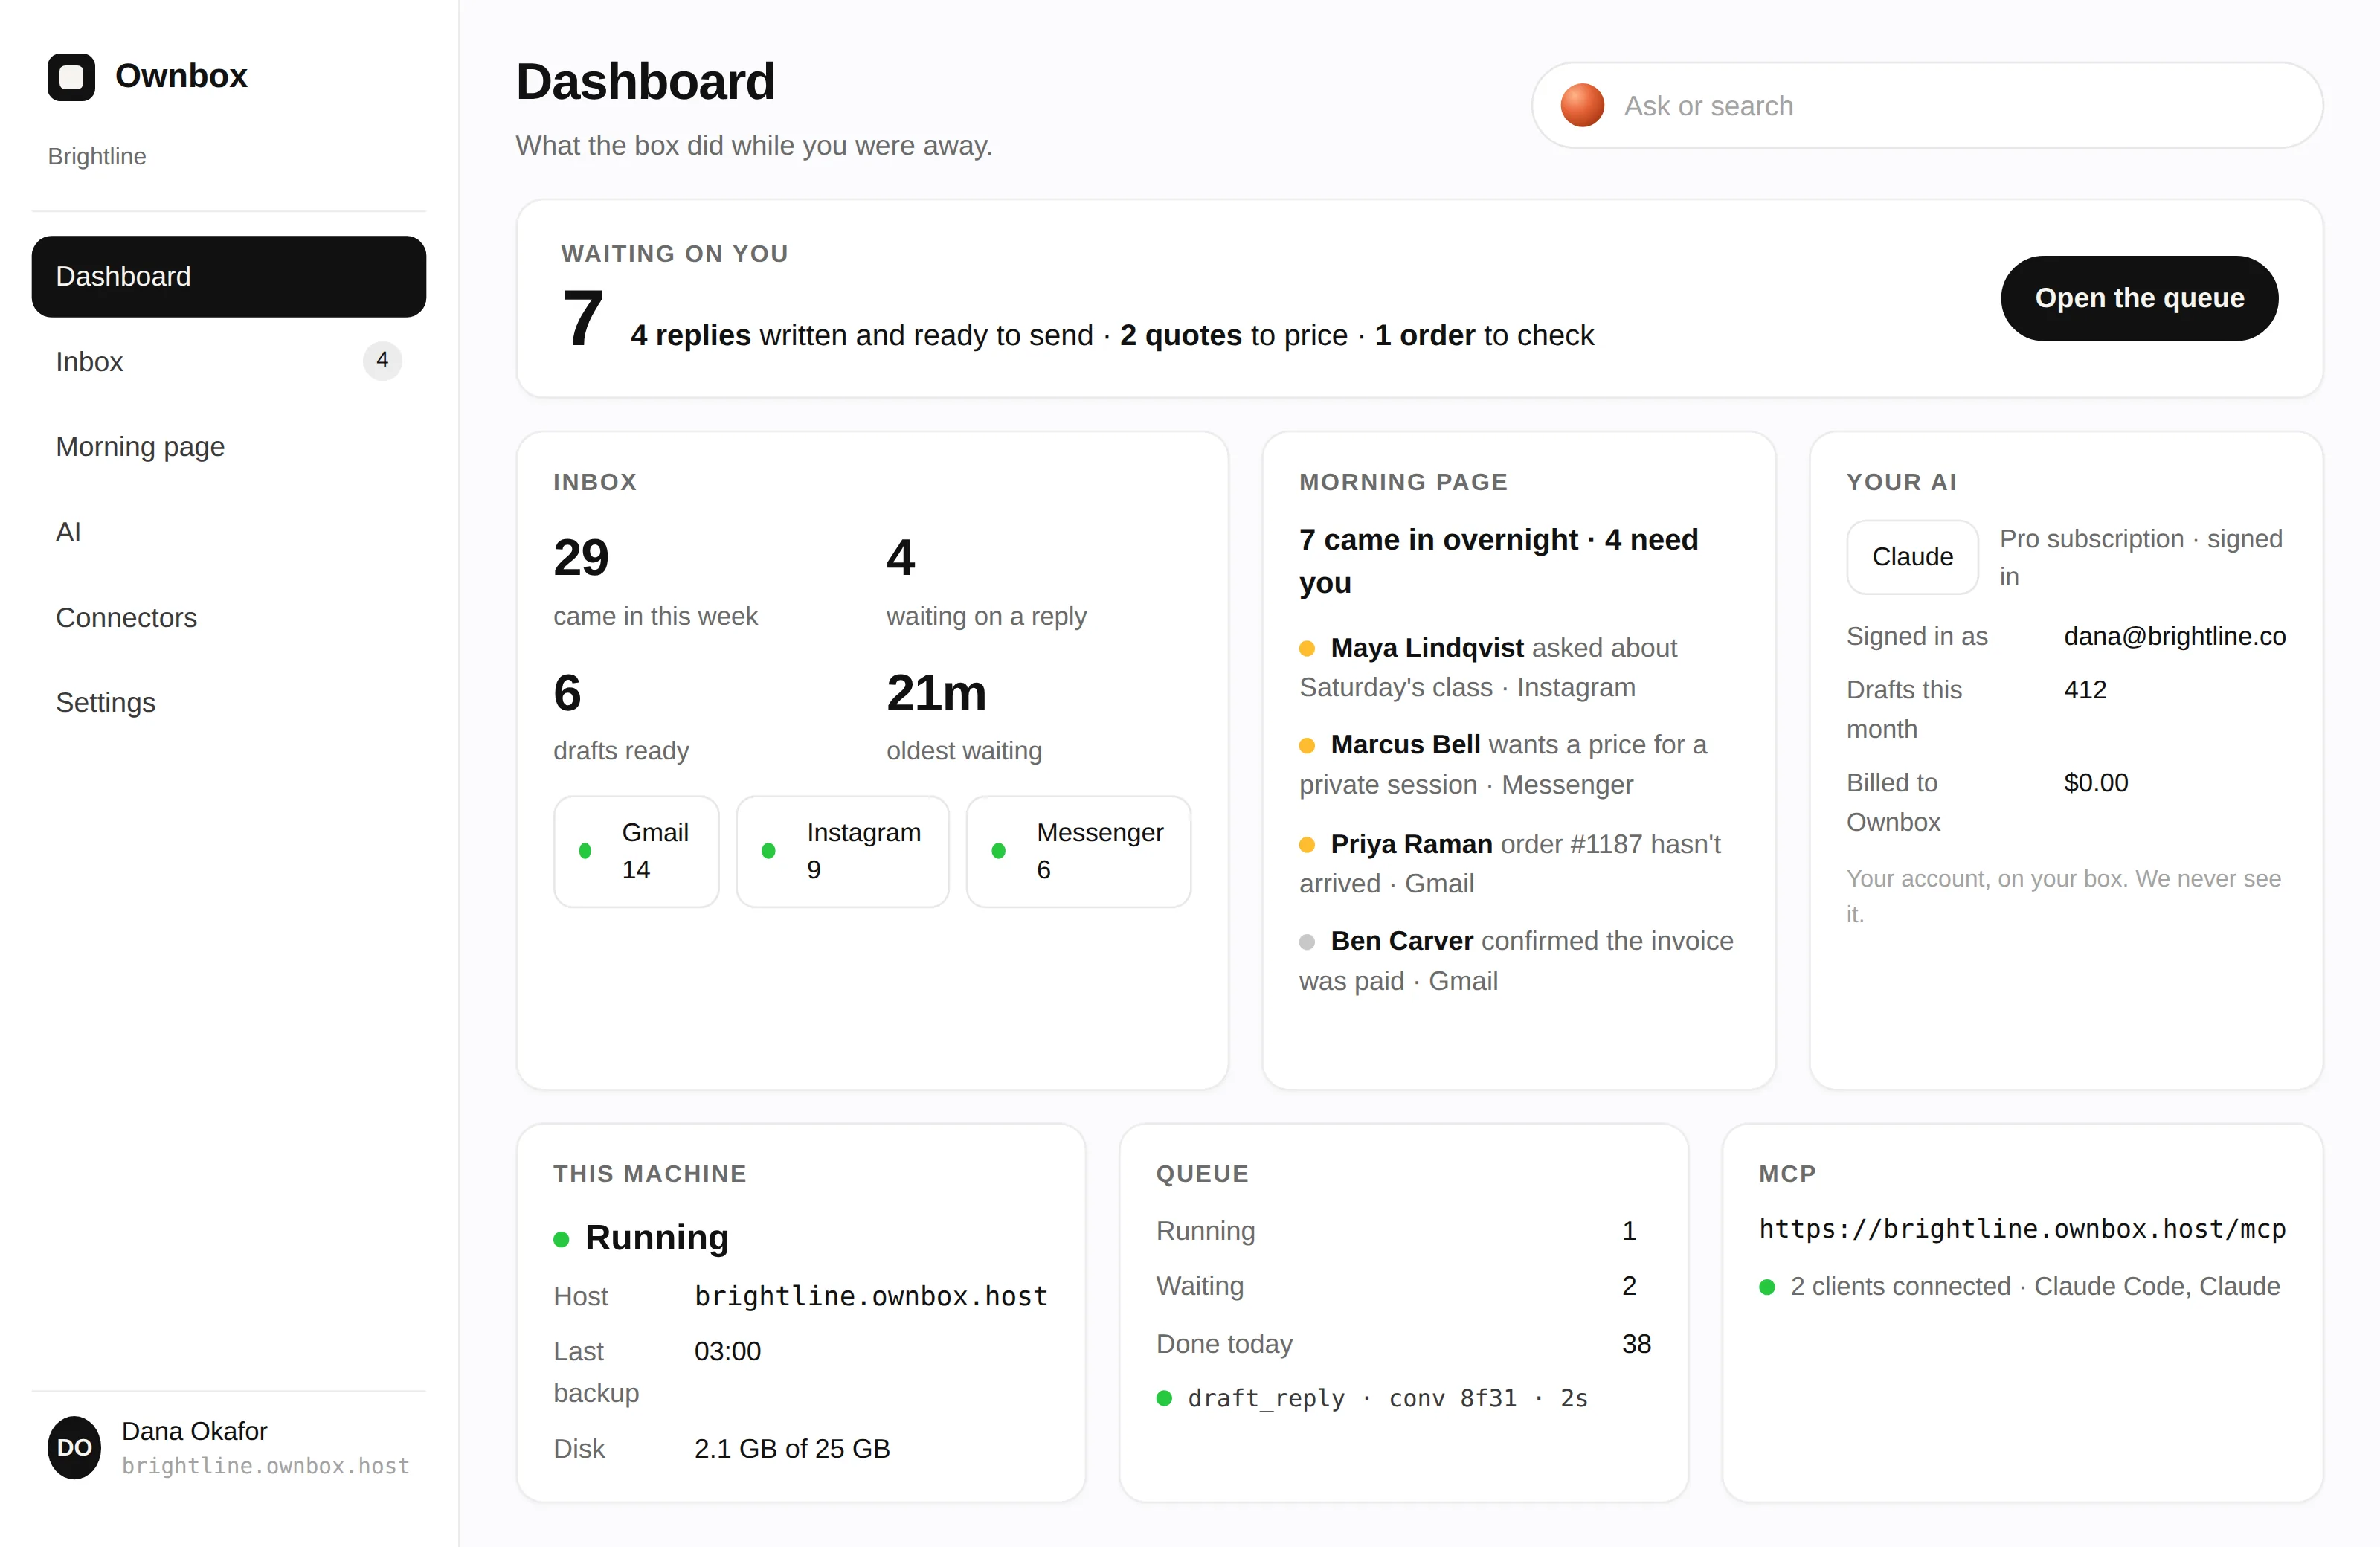
Task: Click the Inbox badge showing 4
Action: (382, 360)
